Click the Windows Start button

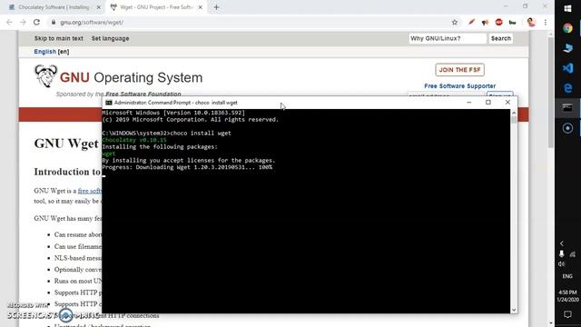click(567, 8)
